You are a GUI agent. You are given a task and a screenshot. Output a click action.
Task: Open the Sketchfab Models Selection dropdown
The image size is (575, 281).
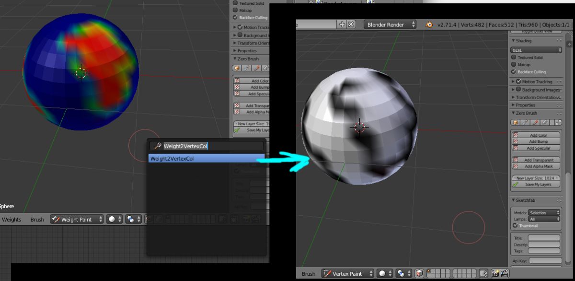coord(544,212)
